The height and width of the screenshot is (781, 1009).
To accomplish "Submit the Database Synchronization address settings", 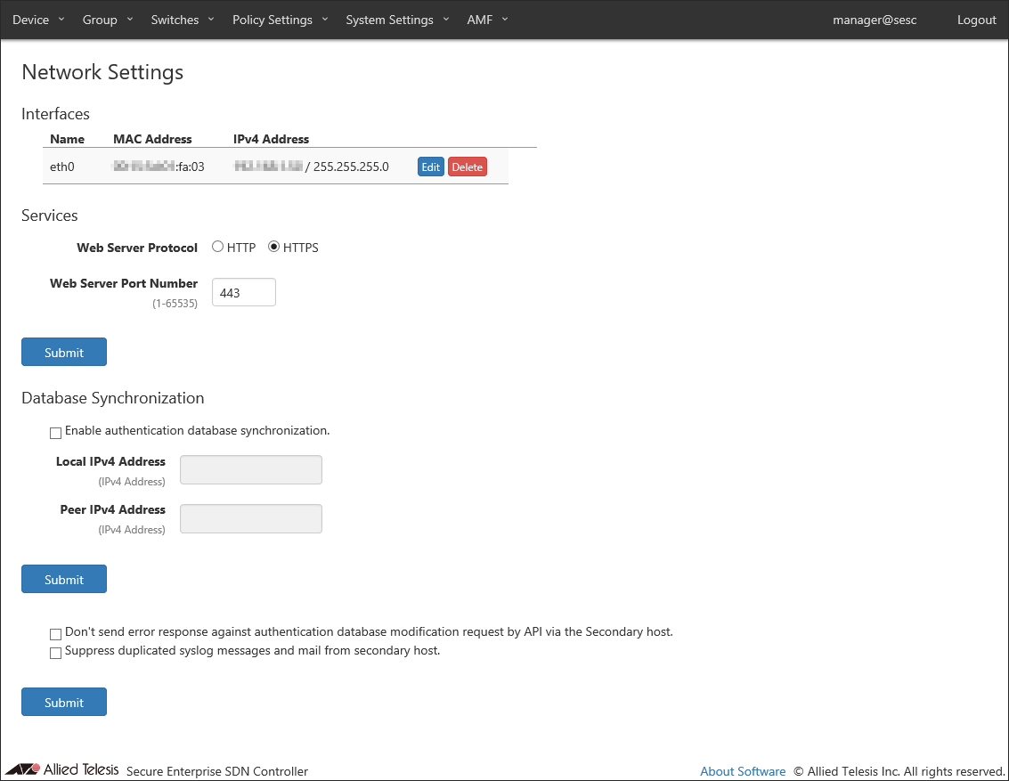I will pyautogui.click(x=64, y=579).
